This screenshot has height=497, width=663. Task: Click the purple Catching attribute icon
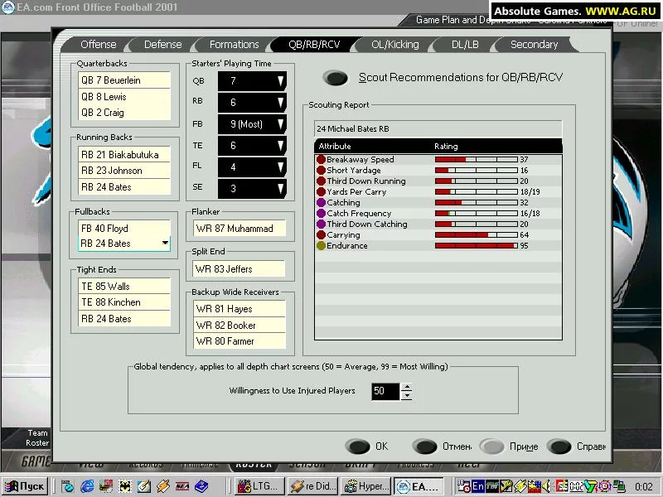click(321, 202)
